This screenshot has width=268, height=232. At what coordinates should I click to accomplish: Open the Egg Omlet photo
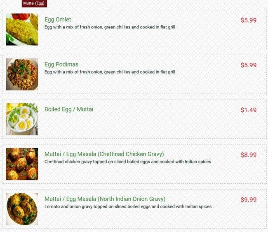click(x=22, y=29)
